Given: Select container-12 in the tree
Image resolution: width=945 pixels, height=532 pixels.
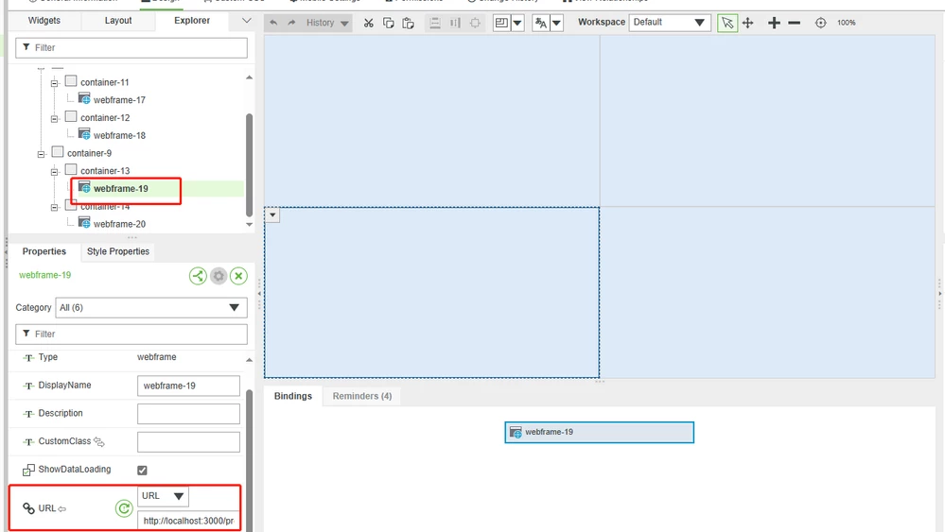Looking at the screenshot, I should [105, 118].
